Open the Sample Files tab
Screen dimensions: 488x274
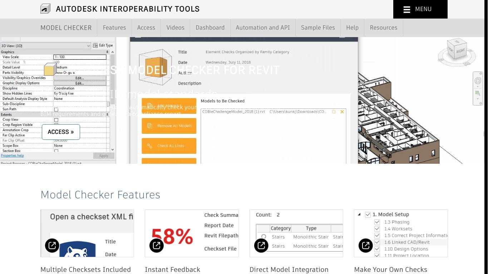click(x=318, y=27)
